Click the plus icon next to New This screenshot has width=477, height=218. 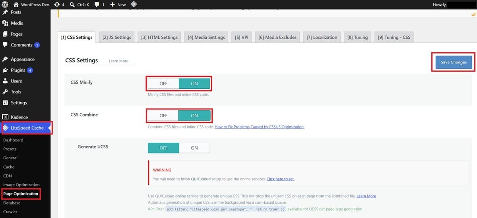(112, 4)
